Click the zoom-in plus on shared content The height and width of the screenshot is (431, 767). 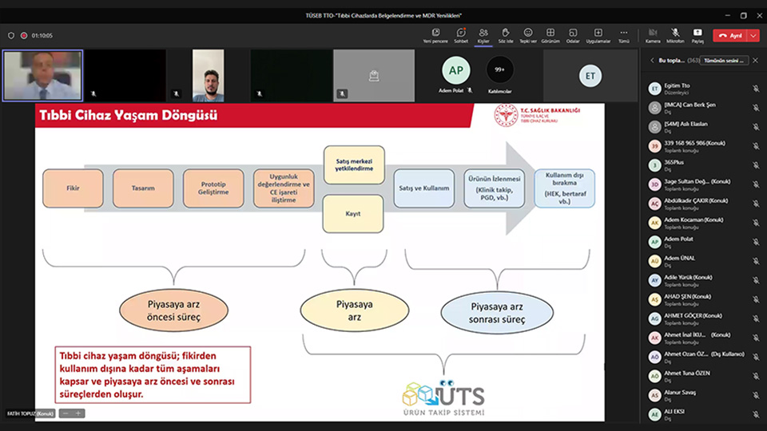(x=78, y=413)
